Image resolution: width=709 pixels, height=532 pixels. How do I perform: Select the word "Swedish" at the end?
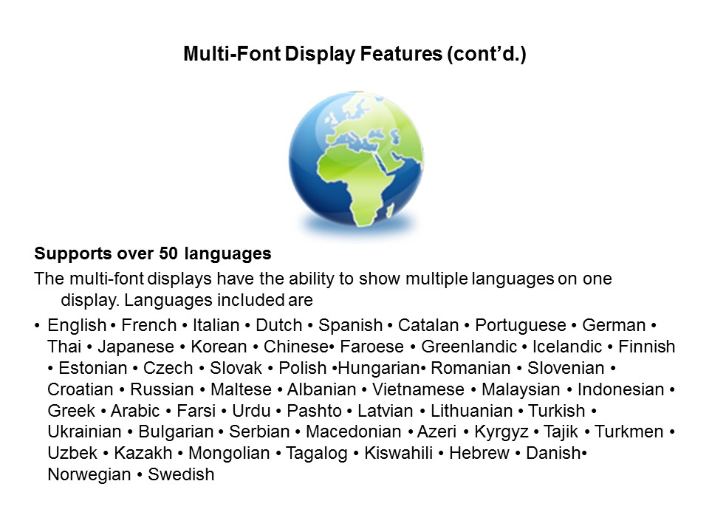[181, 475]
